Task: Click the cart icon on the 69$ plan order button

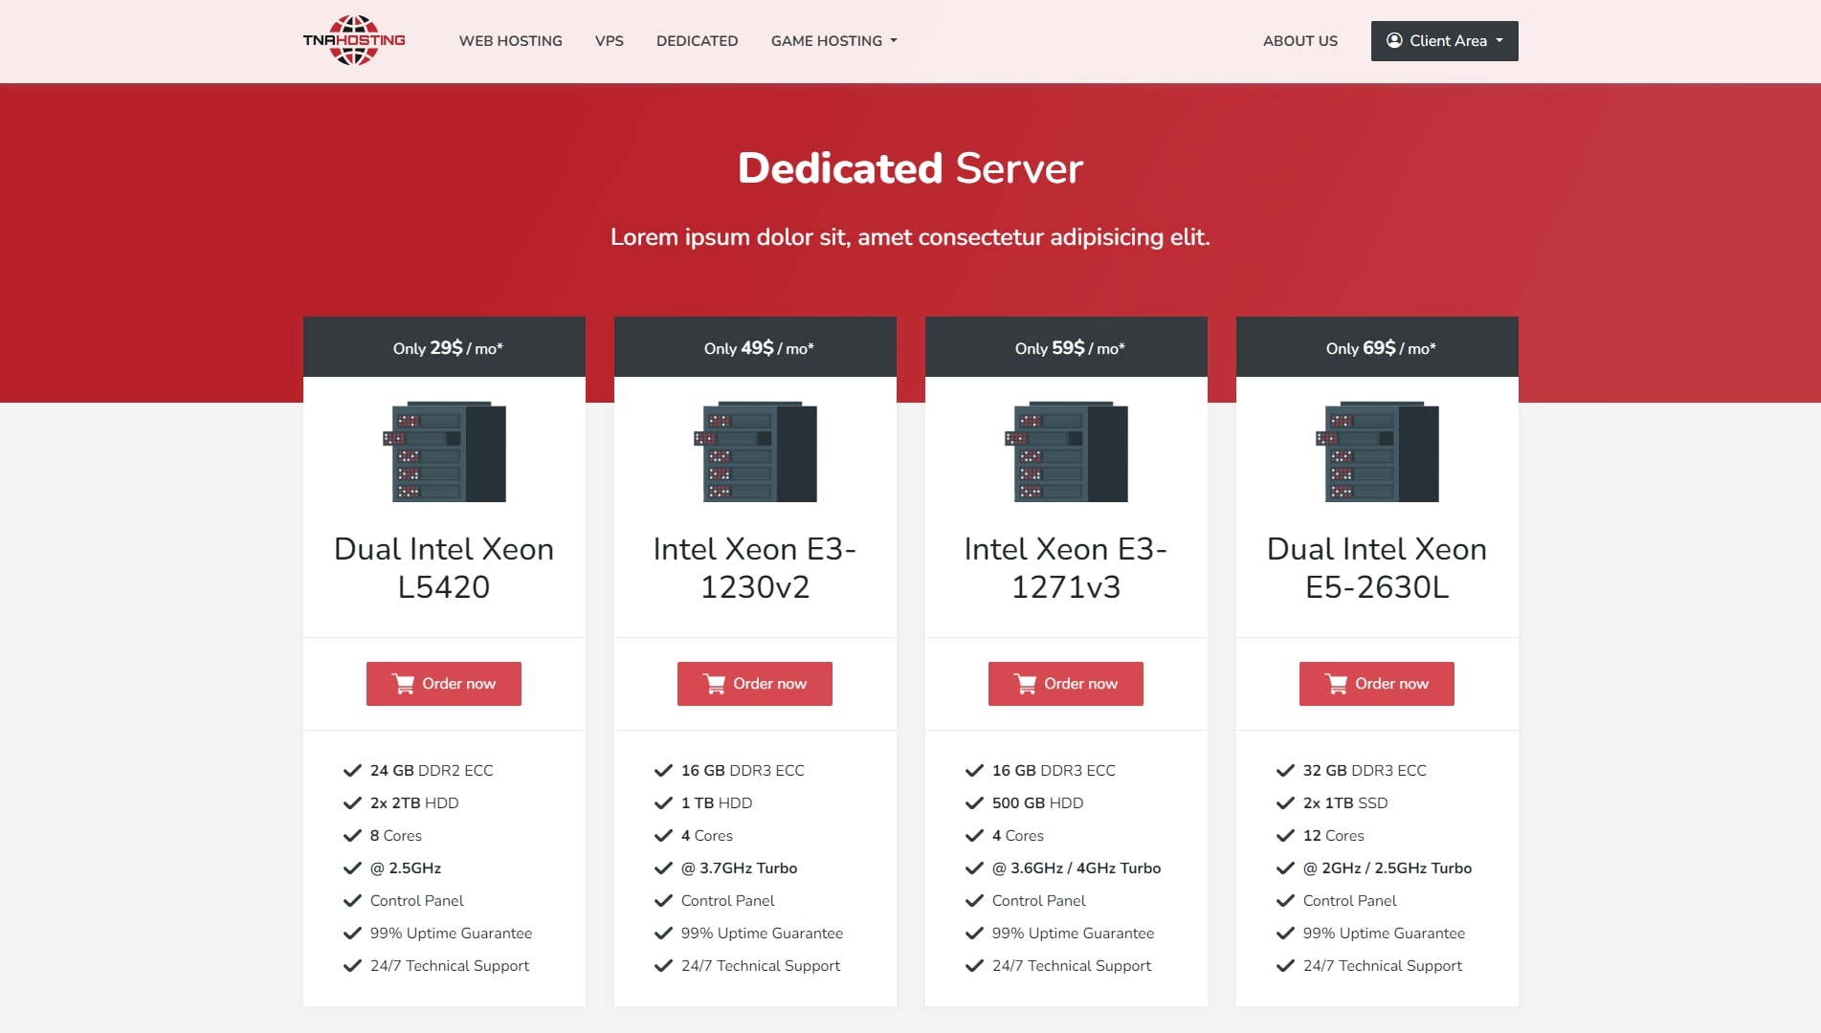Action: tap(1336, 684)
